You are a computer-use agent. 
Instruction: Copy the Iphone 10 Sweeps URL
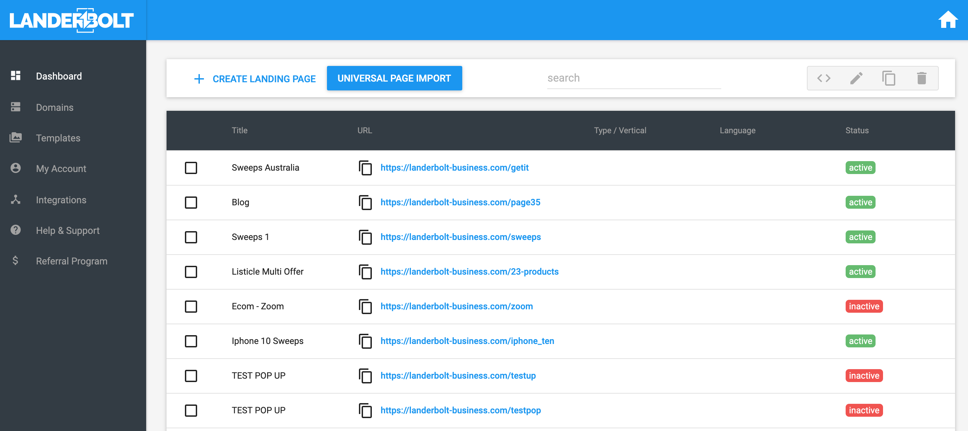[x=365, y=341]
